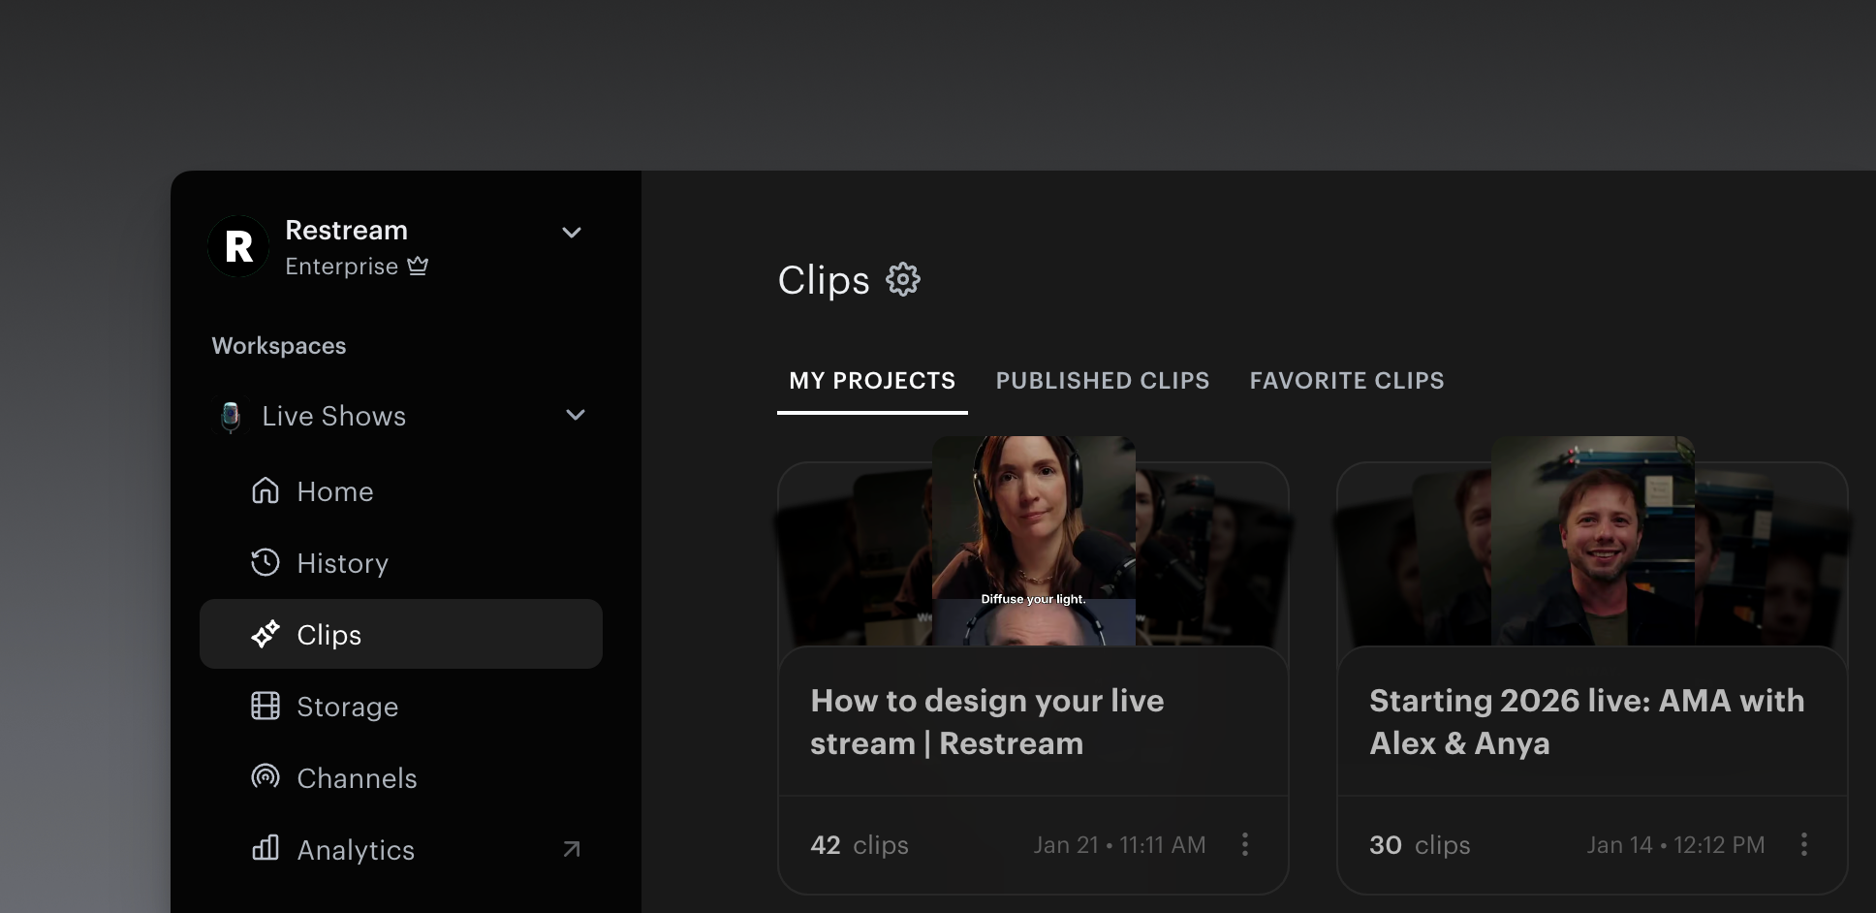Click the Live Shows microphone icon
The height and width of the screenshot is (913, 1876).
coord(231,416)
